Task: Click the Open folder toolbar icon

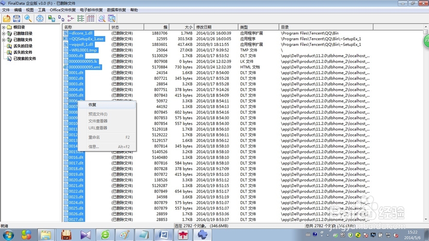Action: tap(6, 18)
